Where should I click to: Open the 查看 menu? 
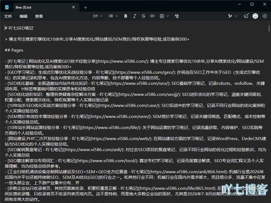coord(39,16)
